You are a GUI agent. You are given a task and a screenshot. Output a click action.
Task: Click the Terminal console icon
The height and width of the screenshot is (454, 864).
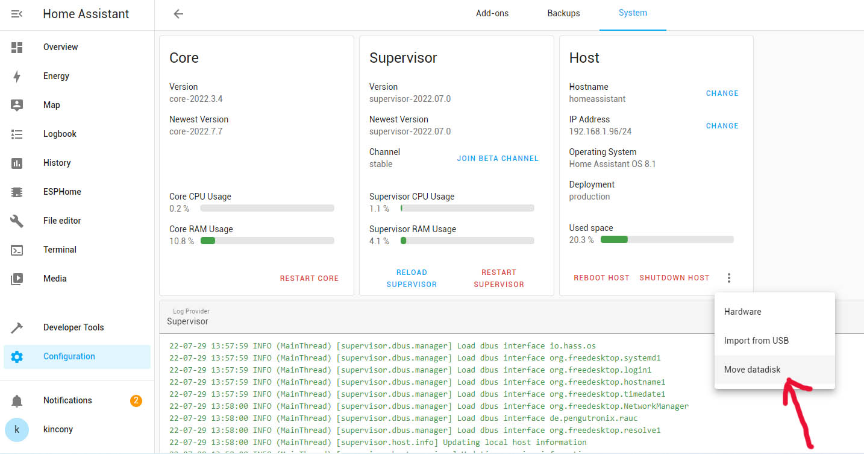17,250
